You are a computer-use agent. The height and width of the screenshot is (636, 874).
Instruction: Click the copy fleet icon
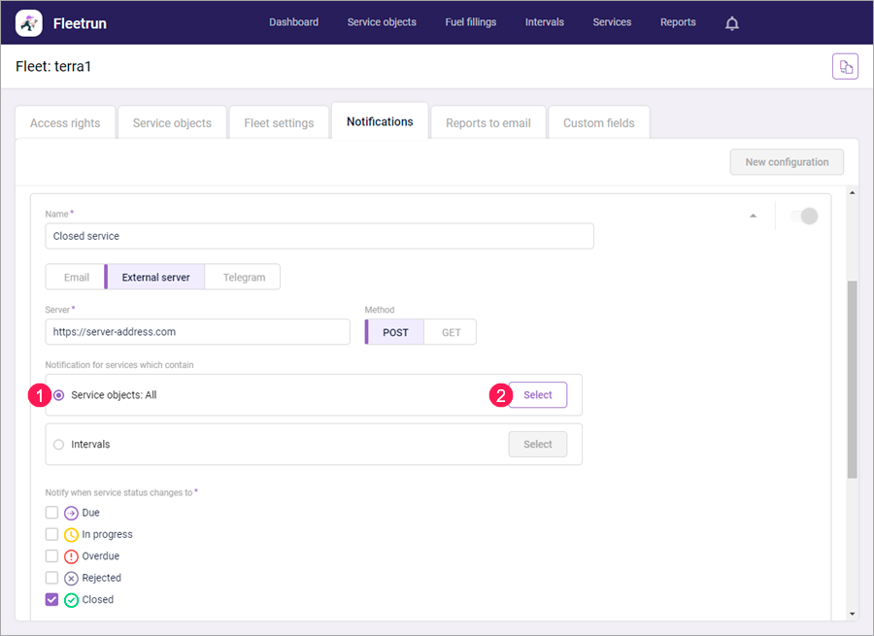846,66
